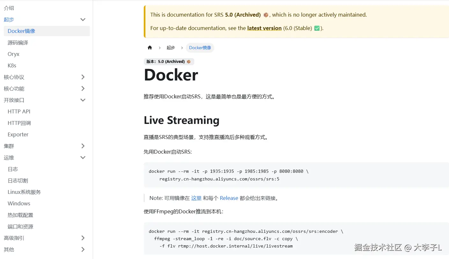449x259 pixels.
Task: Open the HTTP回调 sidebar page
Action: coord(19,123)
